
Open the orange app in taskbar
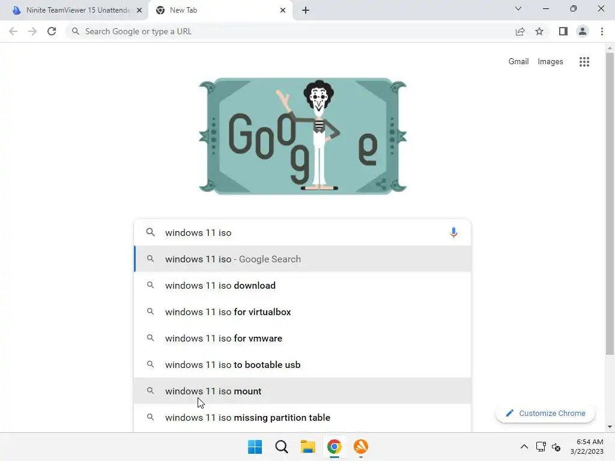pos(361,447)
